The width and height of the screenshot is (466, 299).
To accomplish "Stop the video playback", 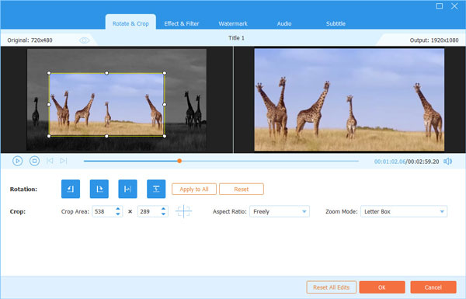I will [34, 161].
